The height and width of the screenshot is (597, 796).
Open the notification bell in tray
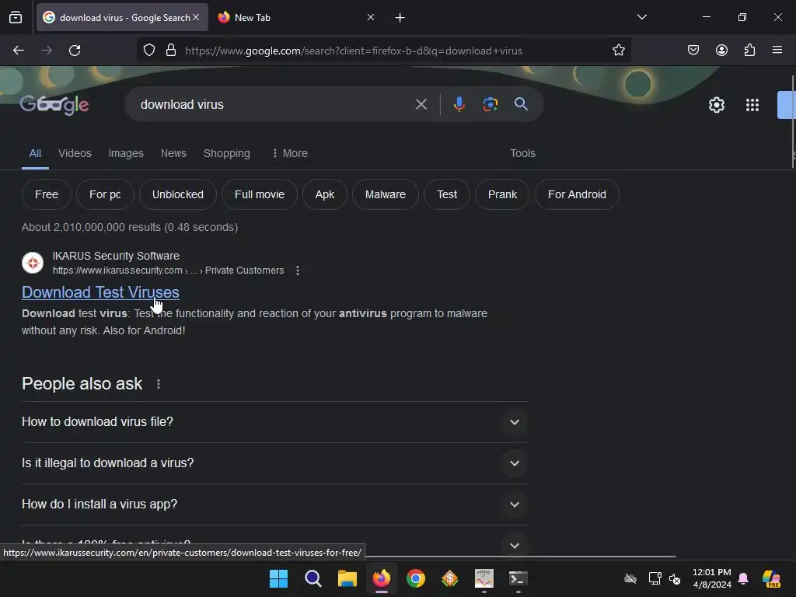coord(743,578)
